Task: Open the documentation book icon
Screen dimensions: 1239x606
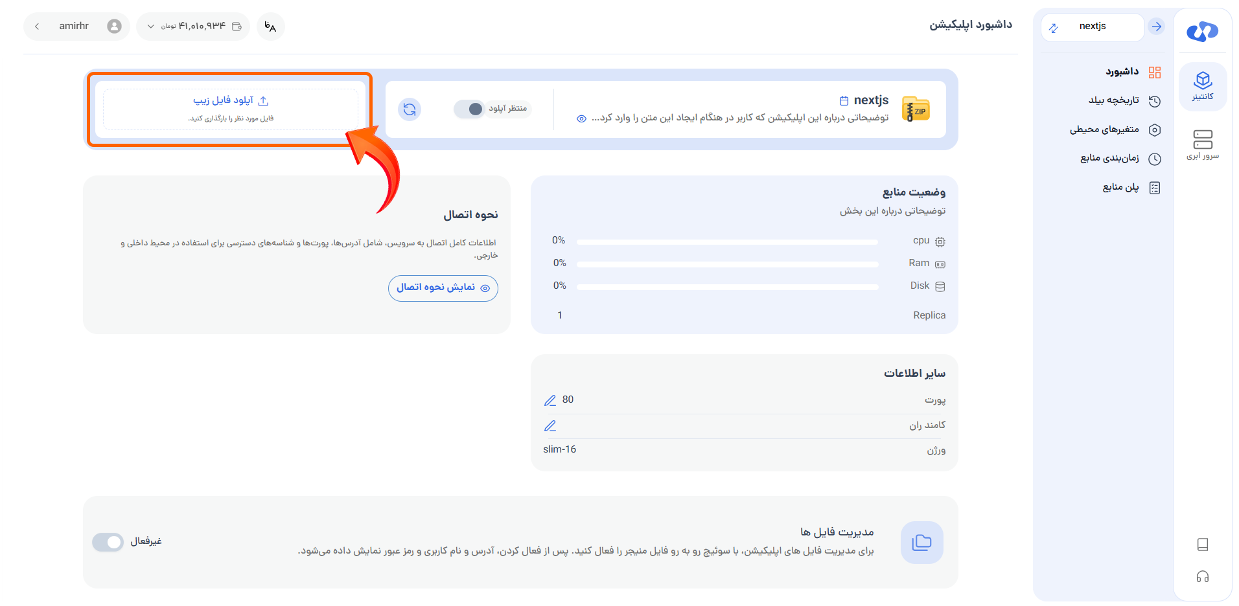Action: click(x=1203, y=544)
